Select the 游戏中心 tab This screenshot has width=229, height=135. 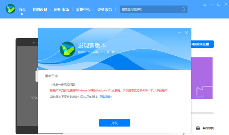click(x=83, y=9)
